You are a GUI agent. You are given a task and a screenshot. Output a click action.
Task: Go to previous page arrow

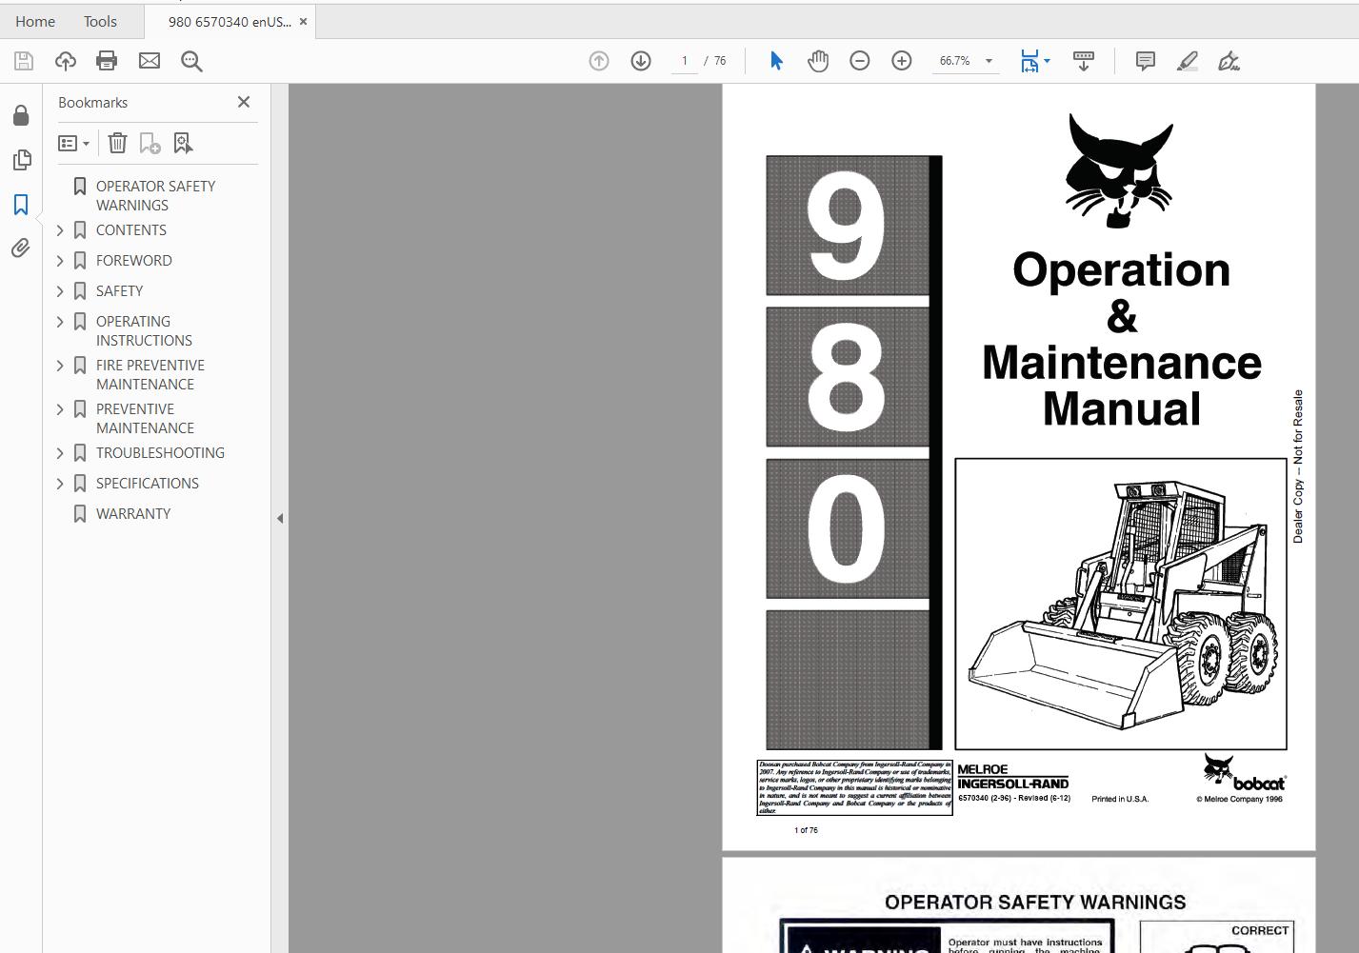pos(599,61)
